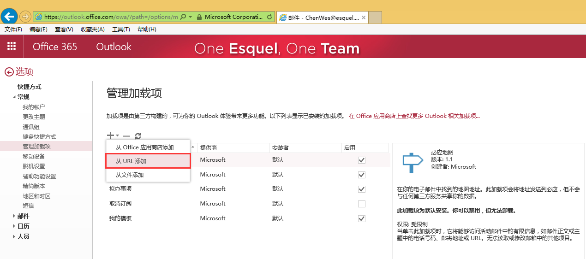Open the address bar dropdown arrow

point(191,17)
